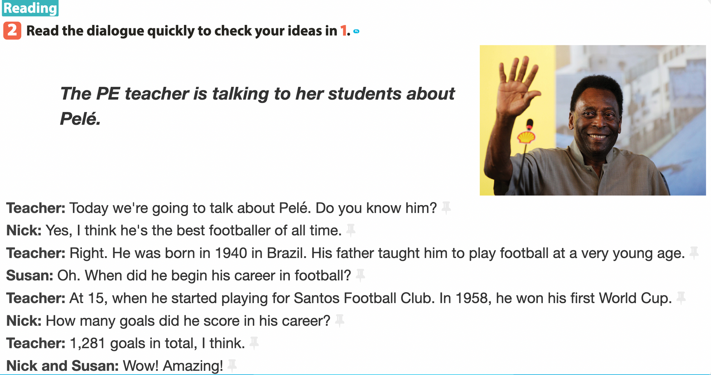Image resolution: width=711 pixels, height=375 pixels.
Task: Open the Reading section tab
Action: point(30,8)
